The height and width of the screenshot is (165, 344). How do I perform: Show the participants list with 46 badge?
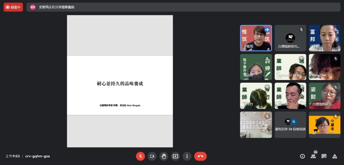[x=313, y=156]
